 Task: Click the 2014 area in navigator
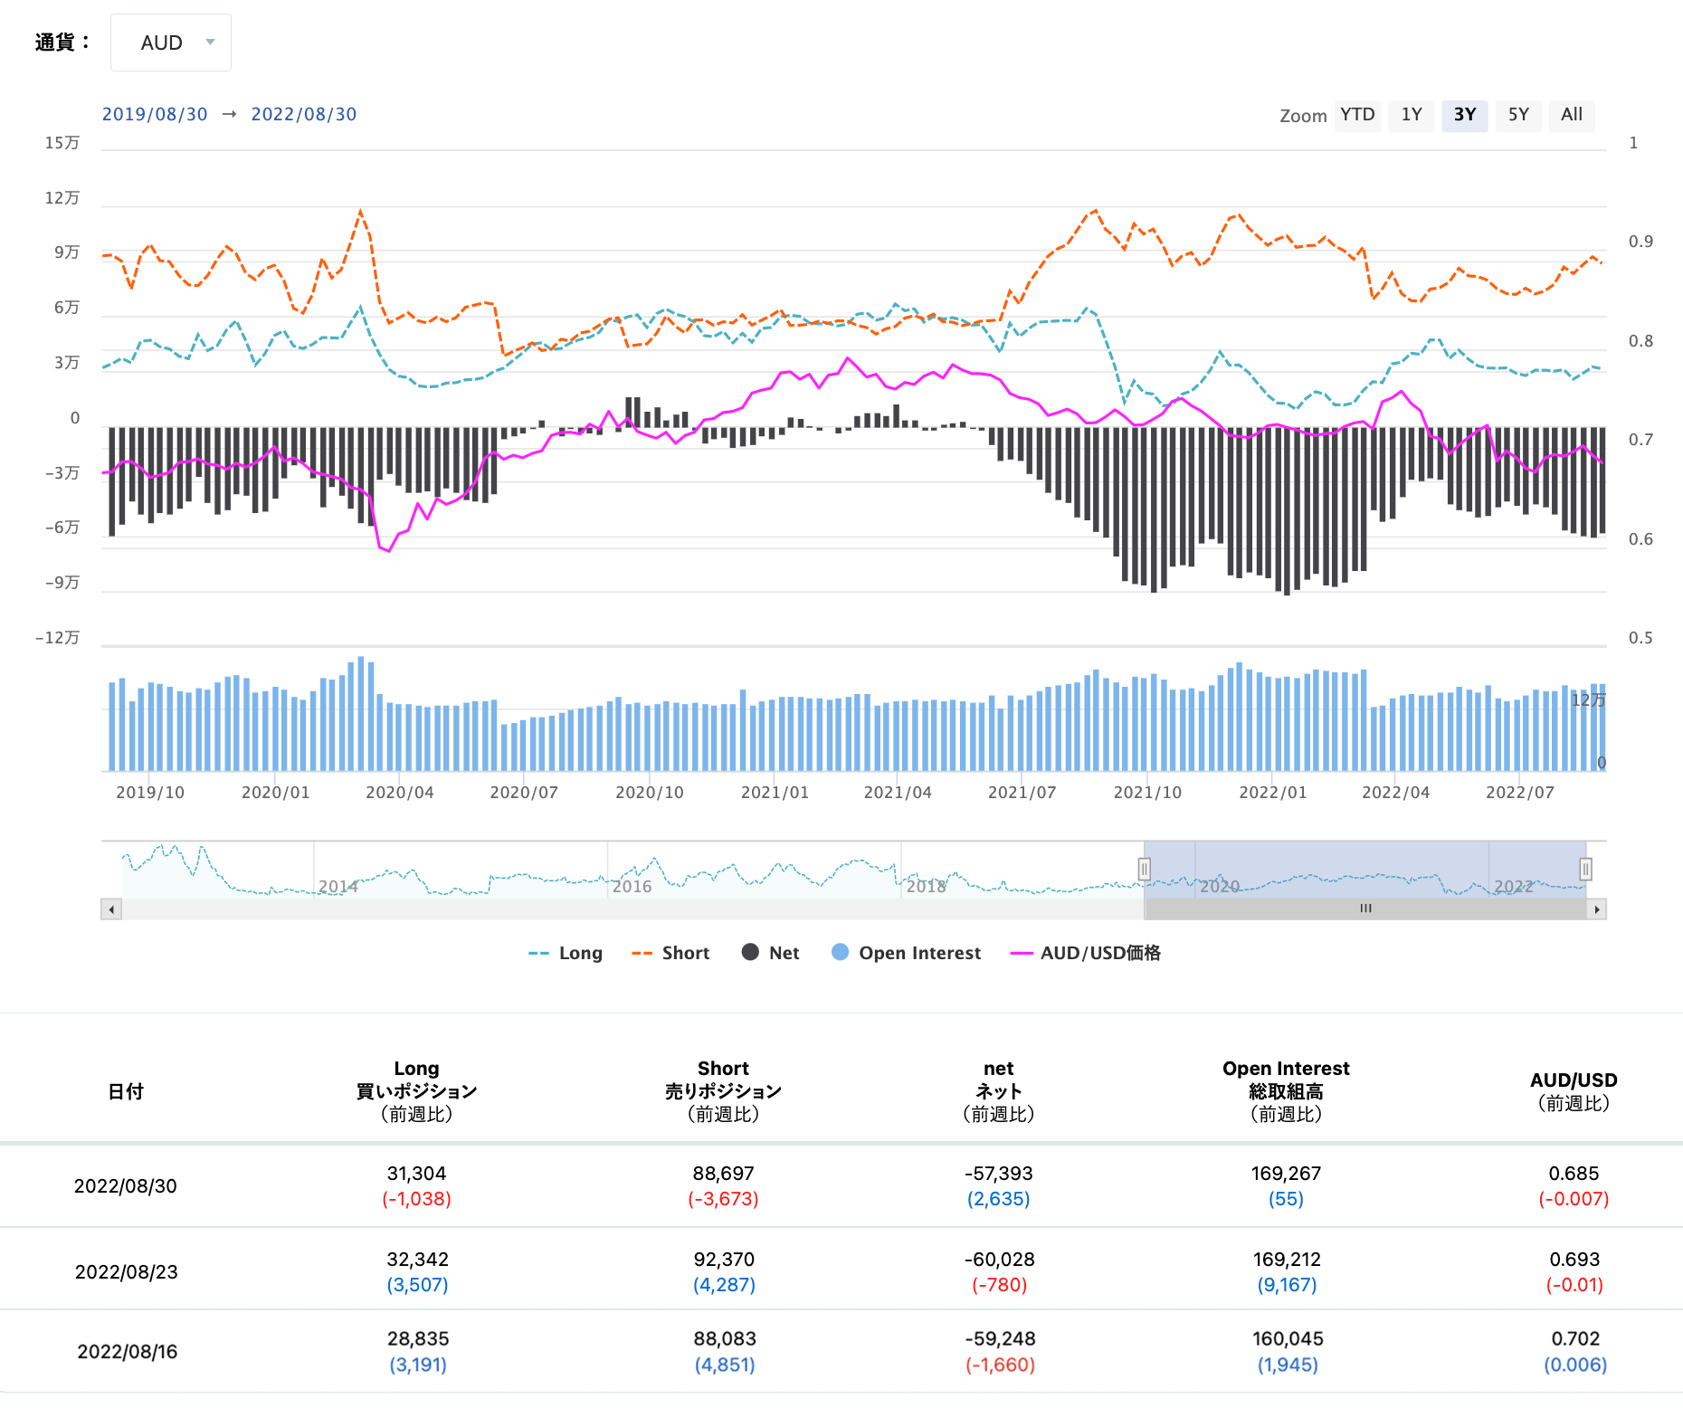tap(338, 887)
